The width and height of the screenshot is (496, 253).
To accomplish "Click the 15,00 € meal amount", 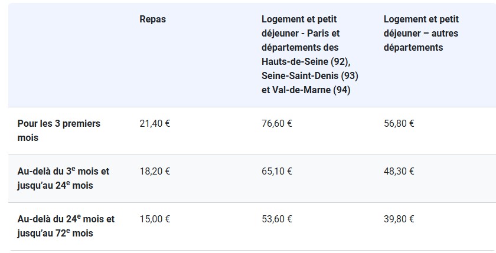I will pos(155,219).
